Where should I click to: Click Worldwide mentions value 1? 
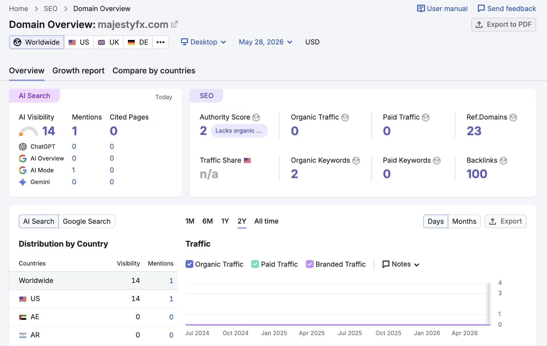click(171, 281)
